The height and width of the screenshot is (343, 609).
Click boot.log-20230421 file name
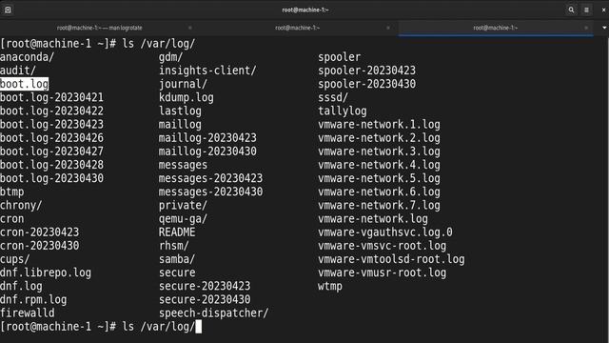point(51,97)
